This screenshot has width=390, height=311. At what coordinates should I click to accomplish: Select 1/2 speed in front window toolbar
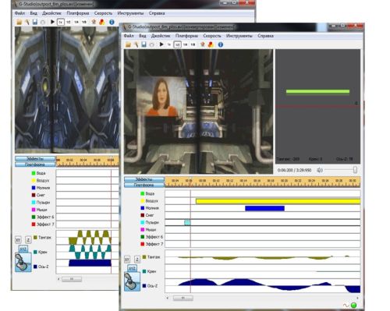click(177, 44)
